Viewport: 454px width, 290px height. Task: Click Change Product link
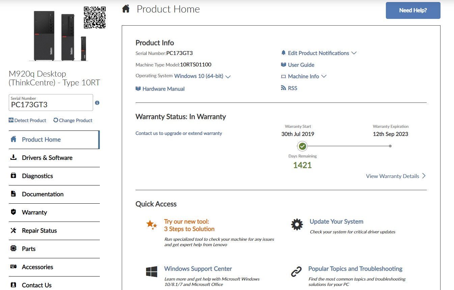point(73,120)
